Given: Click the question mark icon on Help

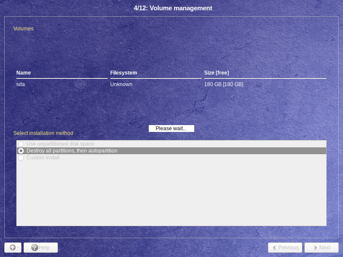Looking at the screenshot, I should (34, 248).
